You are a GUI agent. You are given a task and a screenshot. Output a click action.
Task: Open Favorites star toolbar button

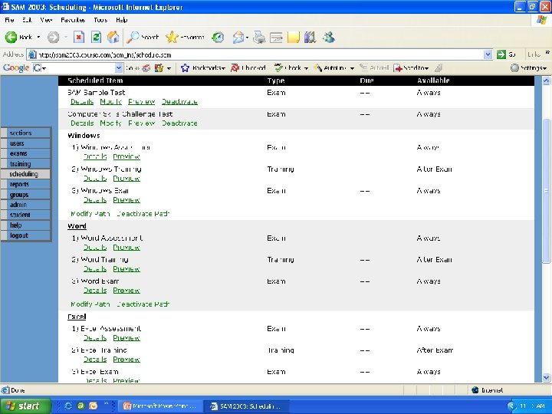pyautogui.click(x=186, y=37)
